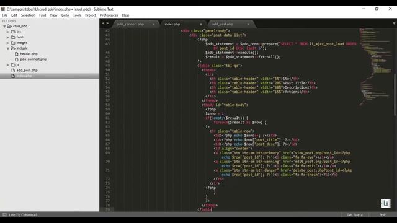Open the Find menu

[x=43, y=15]
